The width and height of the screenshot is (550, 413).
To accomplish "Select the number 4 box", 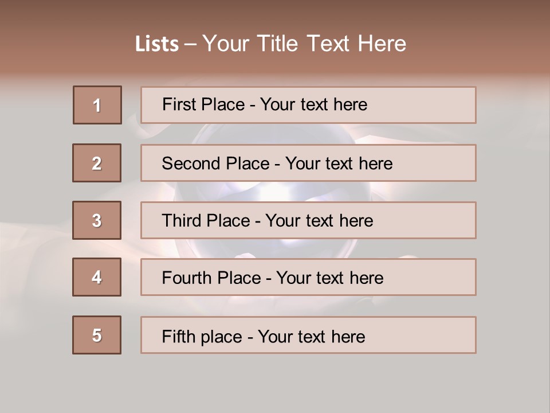I will 97,277.
